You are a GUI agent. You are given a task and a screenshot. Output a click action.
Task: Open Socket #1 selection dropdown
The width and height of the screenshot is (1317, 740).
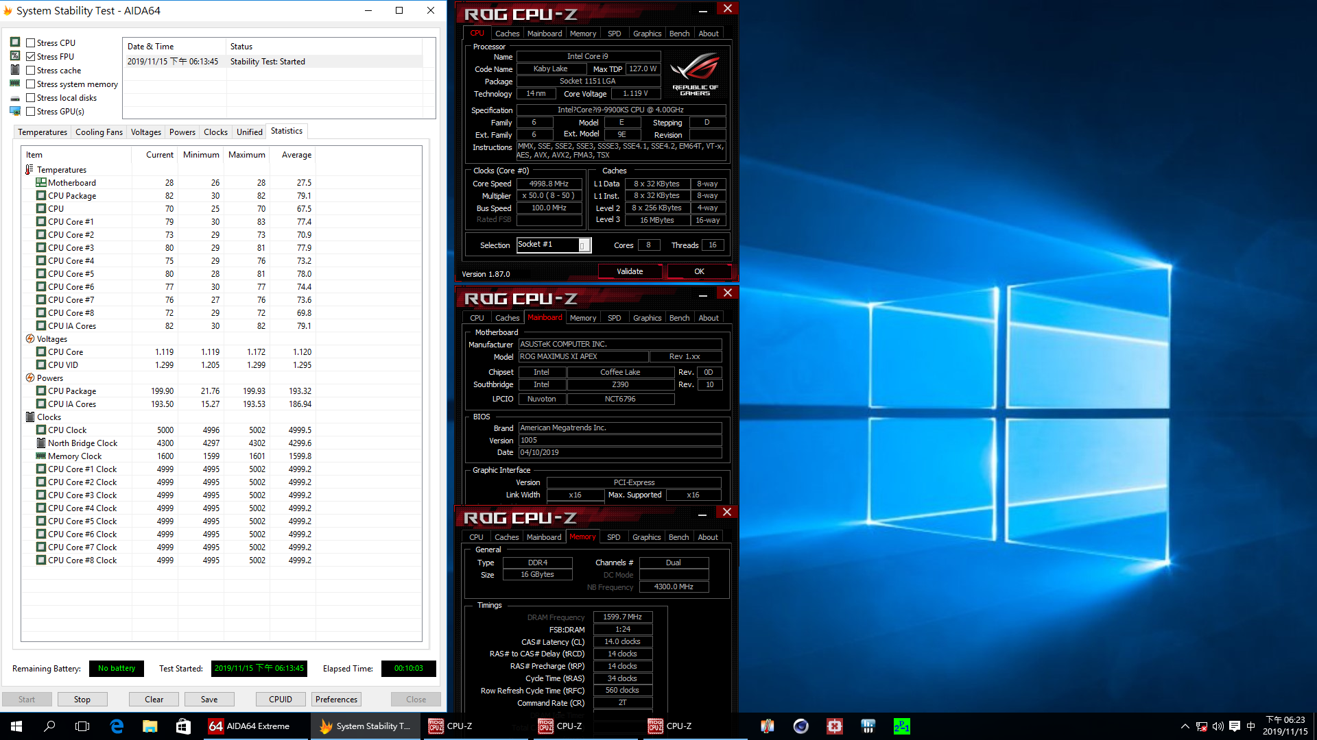584,245
